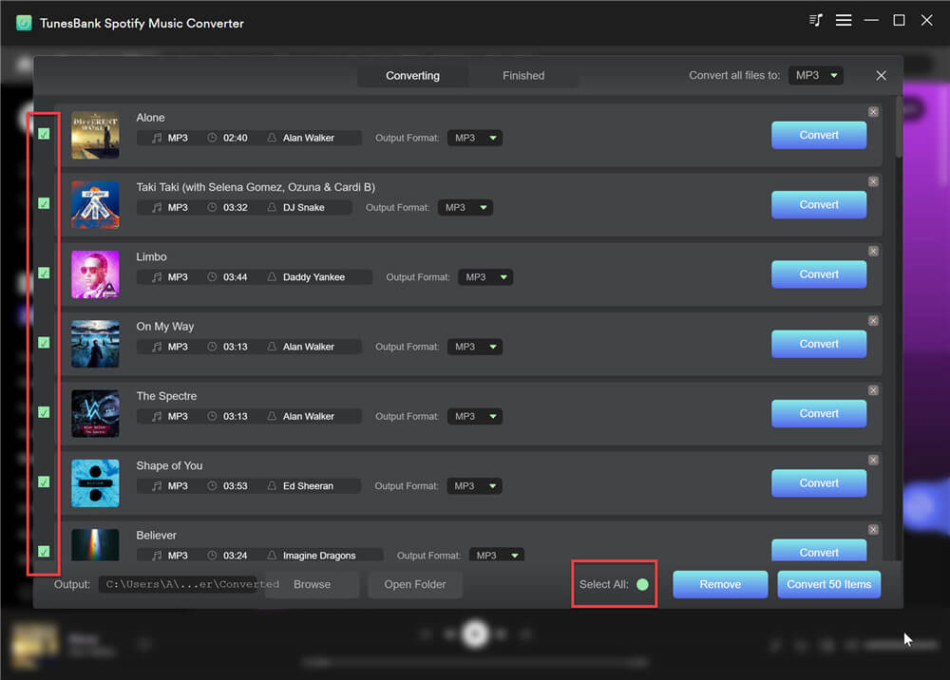950x680 pixels.
Task: Open Output Format dropdown for Taki Taki
Action: click(x=465, y=208)
